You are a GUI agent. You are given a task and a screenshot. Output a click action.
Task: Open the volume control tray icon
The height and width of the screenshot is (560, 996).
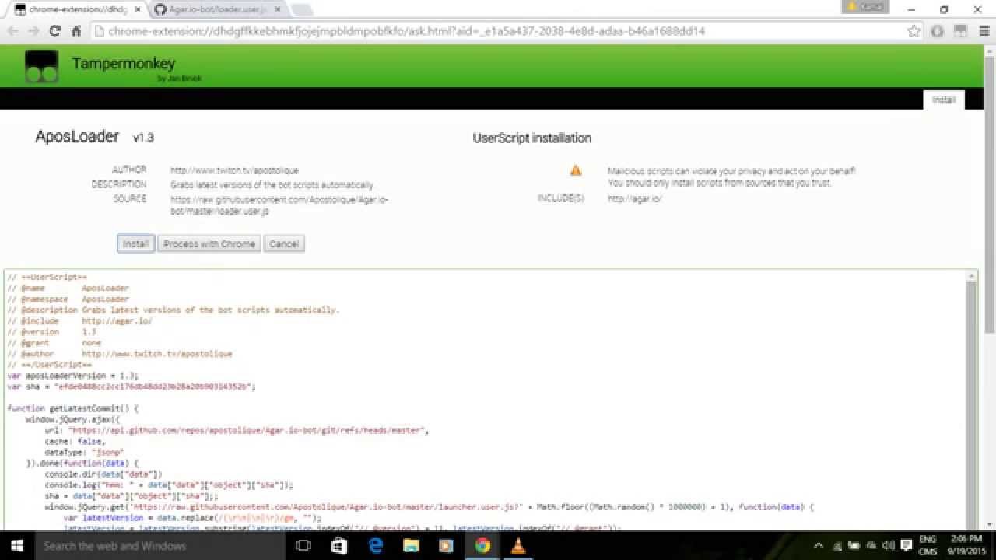click(888, 546)
